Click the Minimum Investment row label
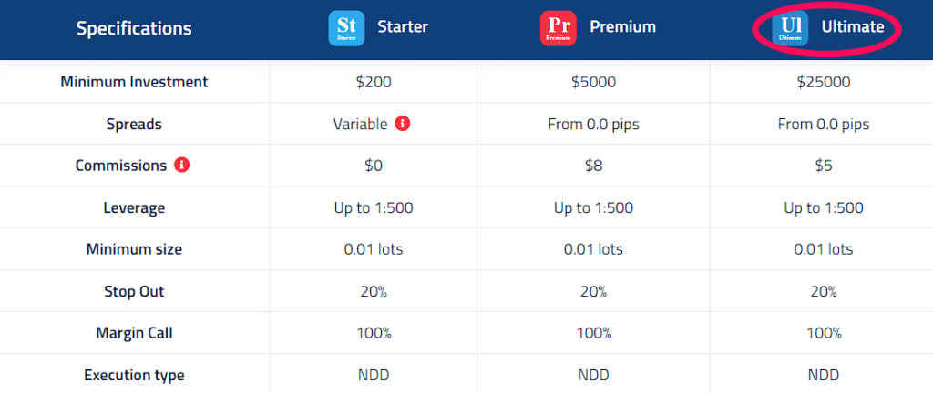This screenshot has width=933, height=393. point(135,82)
